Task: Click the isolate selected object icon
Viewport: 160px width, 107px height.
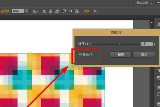Action: pyautogui.click(x=95, y=11)
